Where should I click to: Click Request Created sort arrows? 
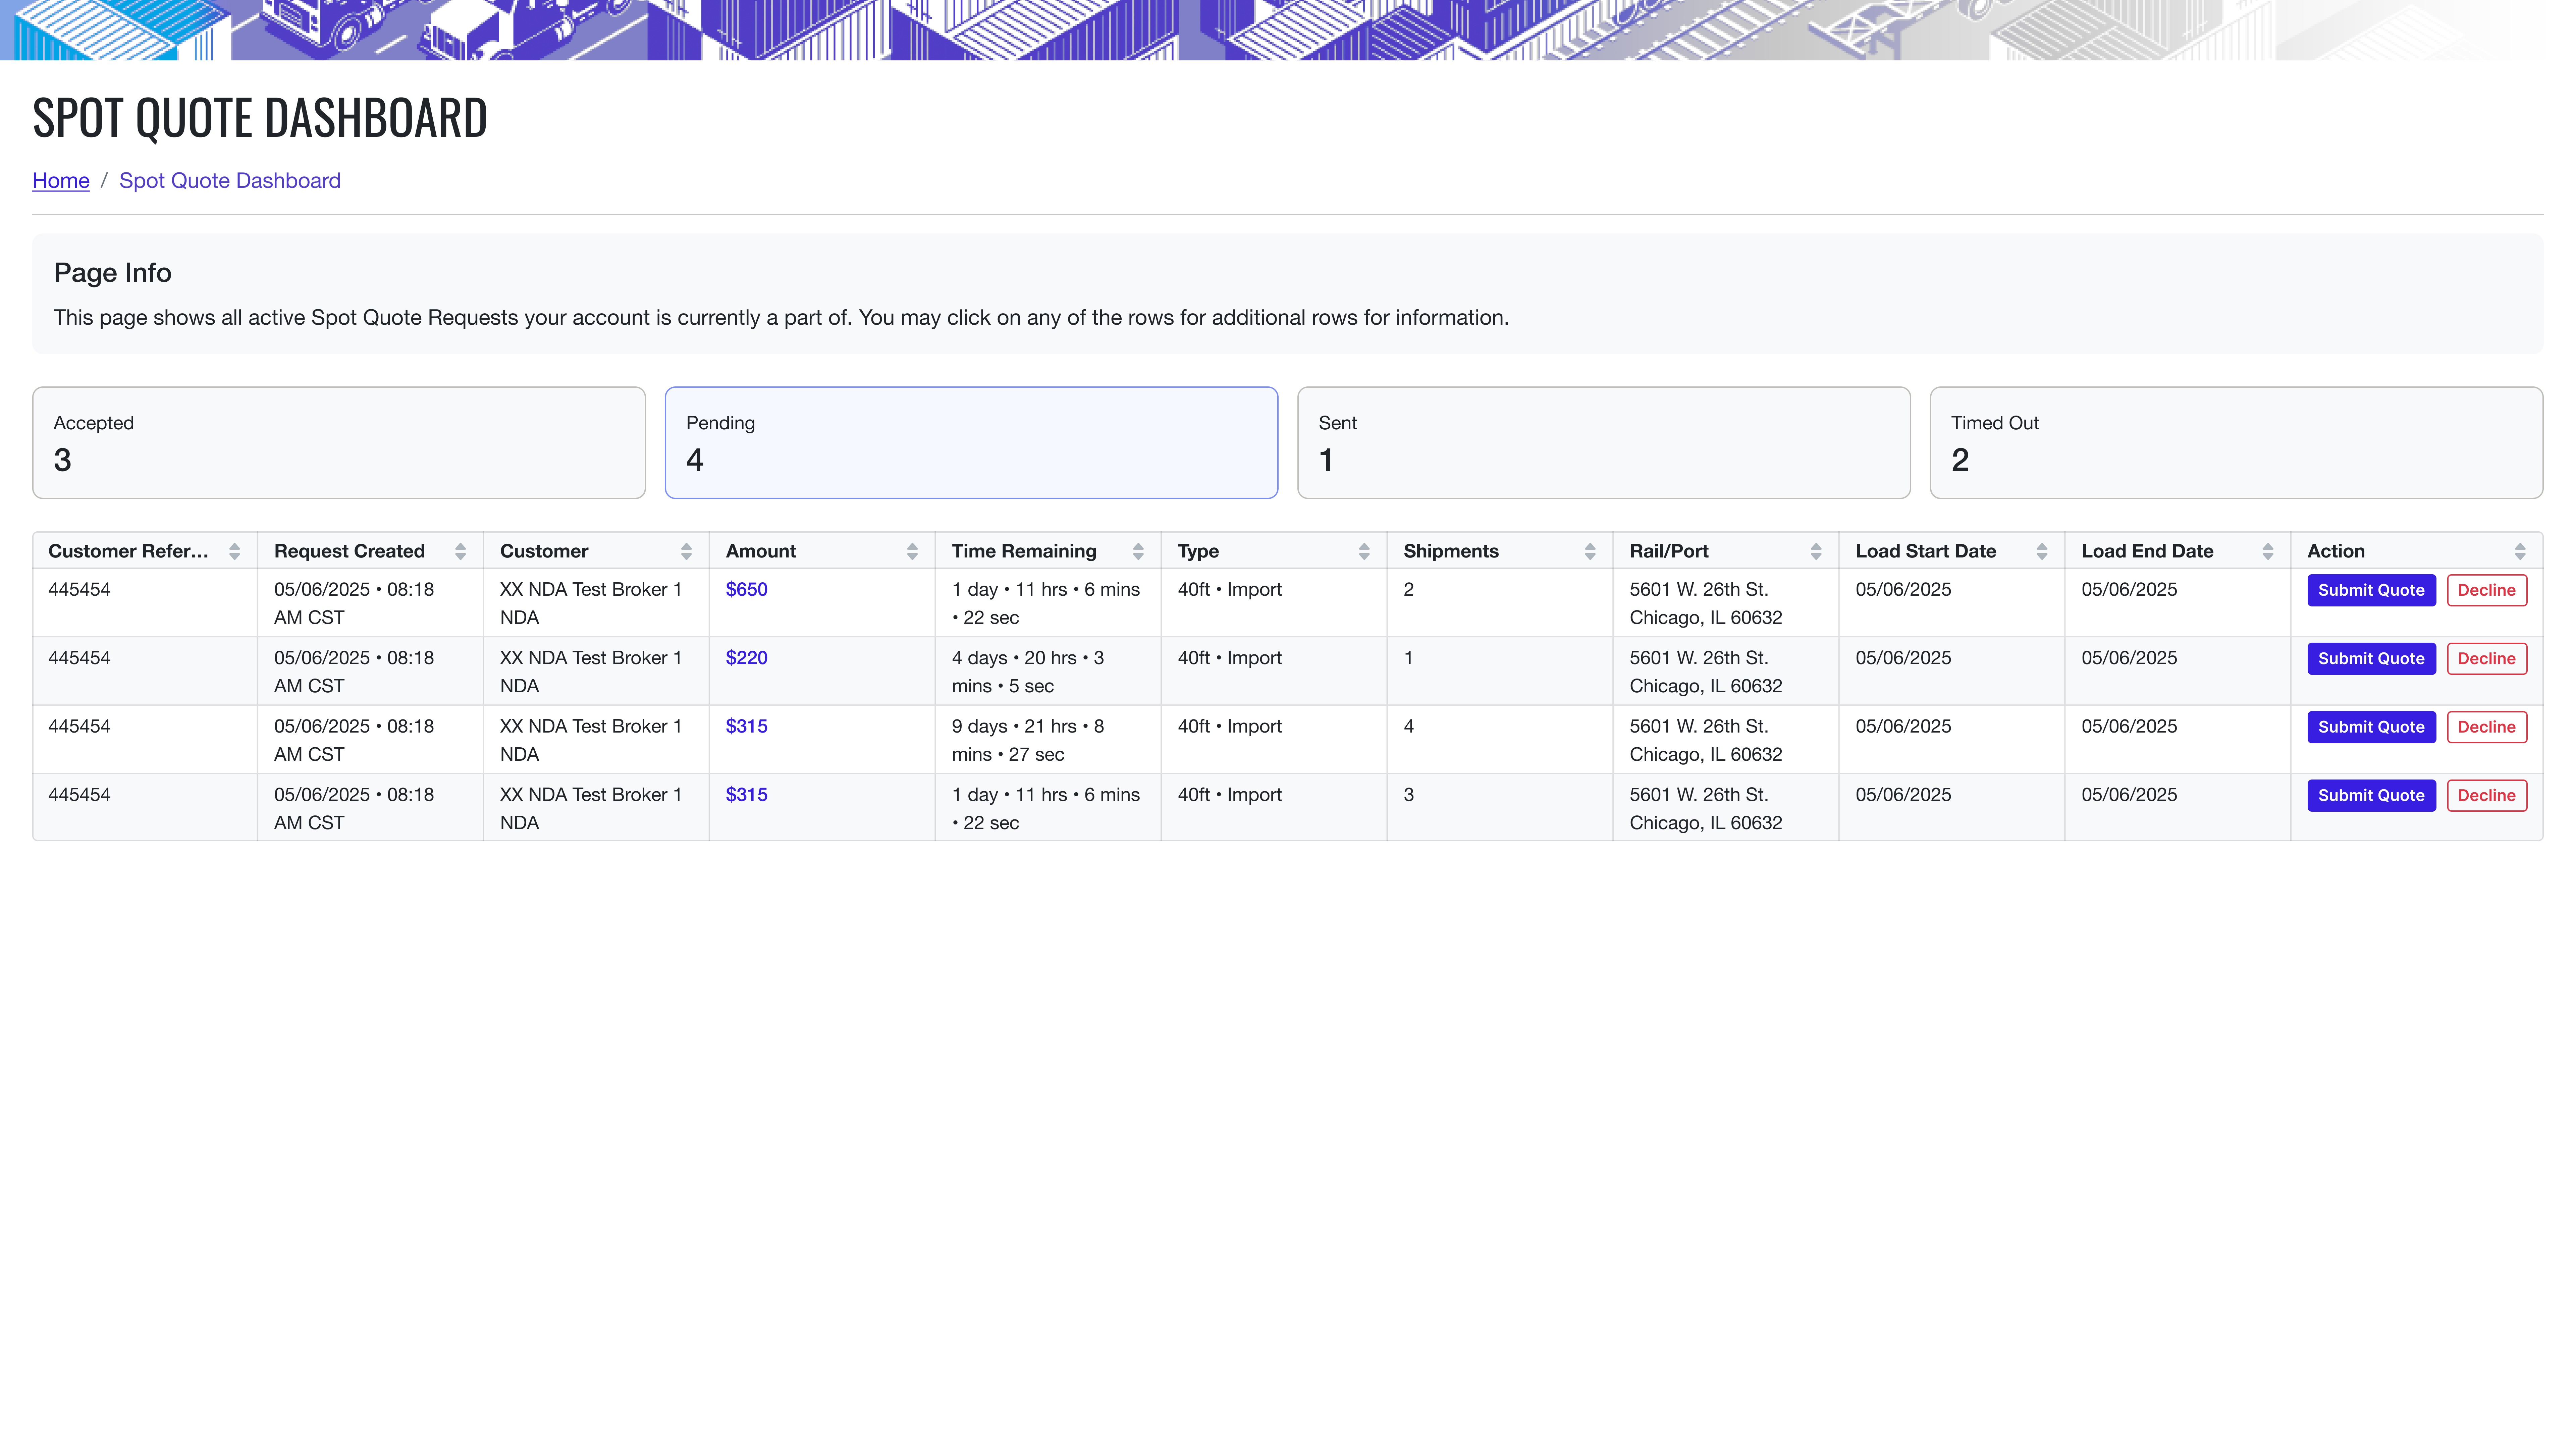460,551
